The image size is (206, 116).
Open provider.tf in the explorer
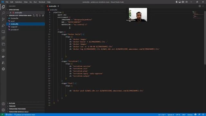click(26, 30)
